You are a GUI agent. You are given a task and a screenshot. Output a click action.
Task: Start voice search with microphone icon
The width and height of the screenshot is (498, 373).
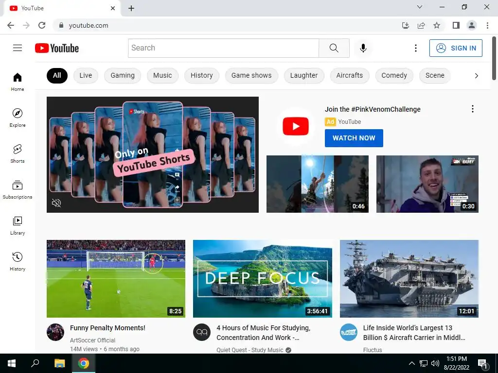coord(363,48)
